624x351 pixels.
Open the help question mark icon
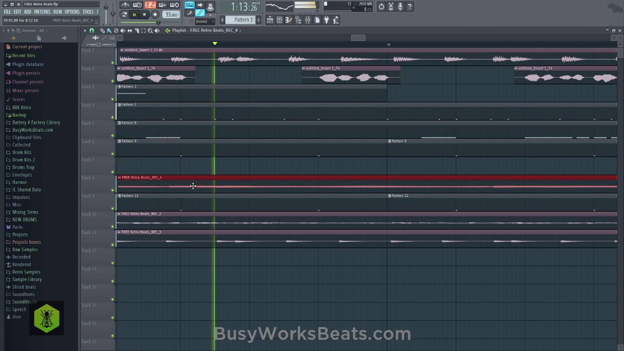click(x=409, y=6)
